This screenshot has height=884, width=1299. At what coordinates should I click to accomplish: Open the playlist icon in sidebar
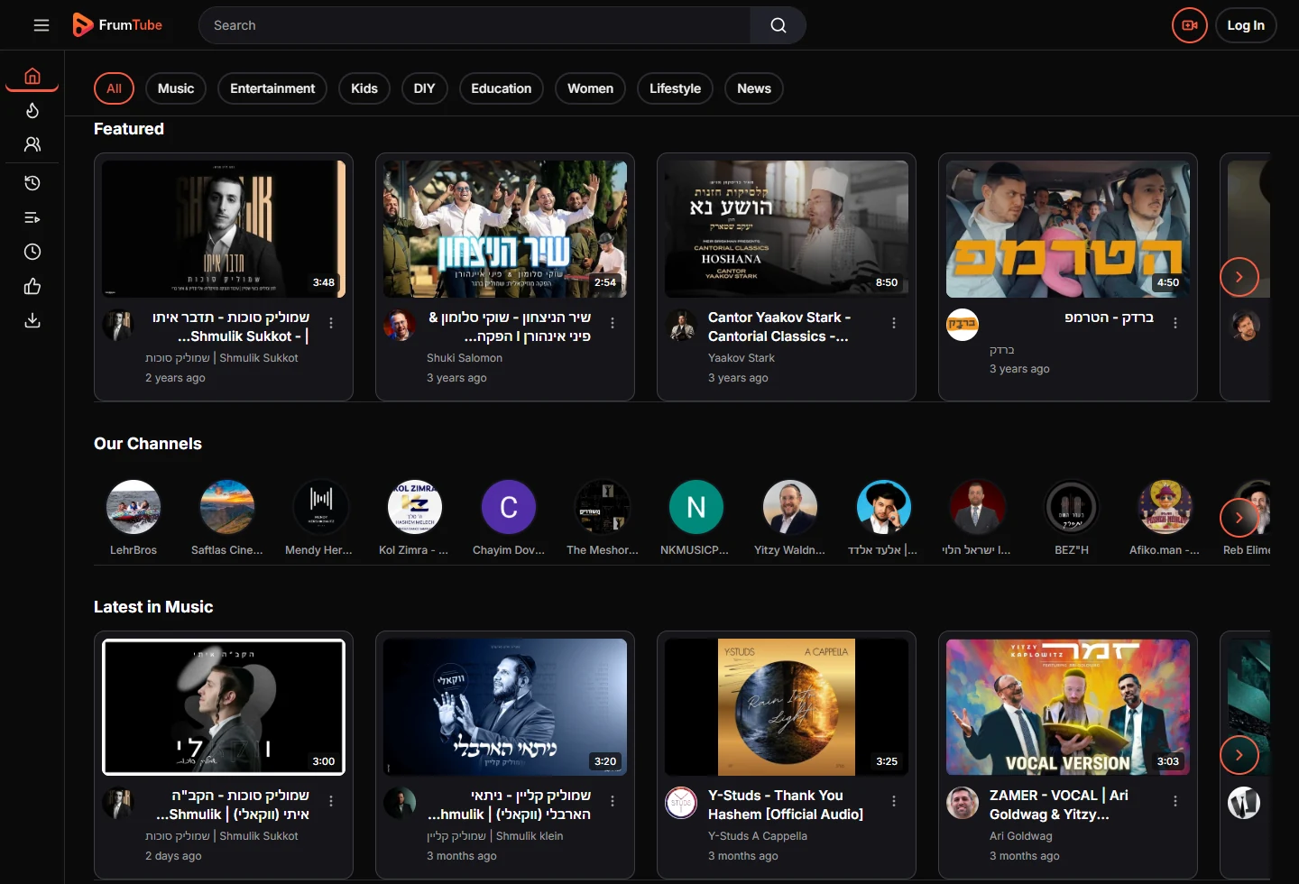click(32, 217)
